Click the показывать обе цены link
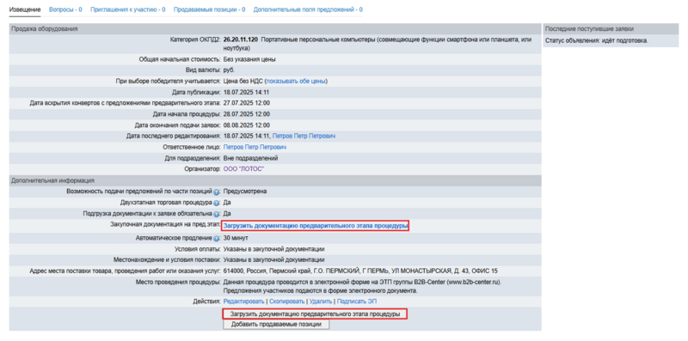688x341 pixels. tap(296, 81)
